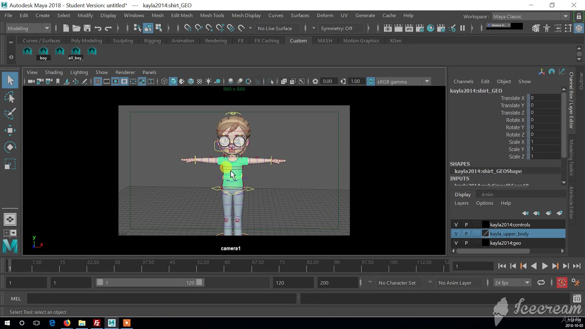585x329 pixels.
Task: Toggle playback P for kayla2014:geo layer
Action: pos(466,243)
